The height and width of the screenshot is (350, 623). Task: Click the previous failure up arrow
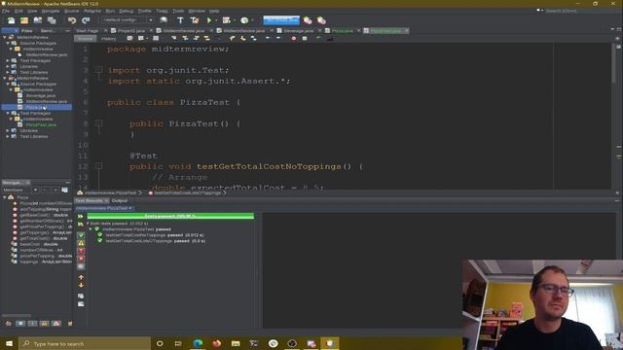[x=81, y=278]
